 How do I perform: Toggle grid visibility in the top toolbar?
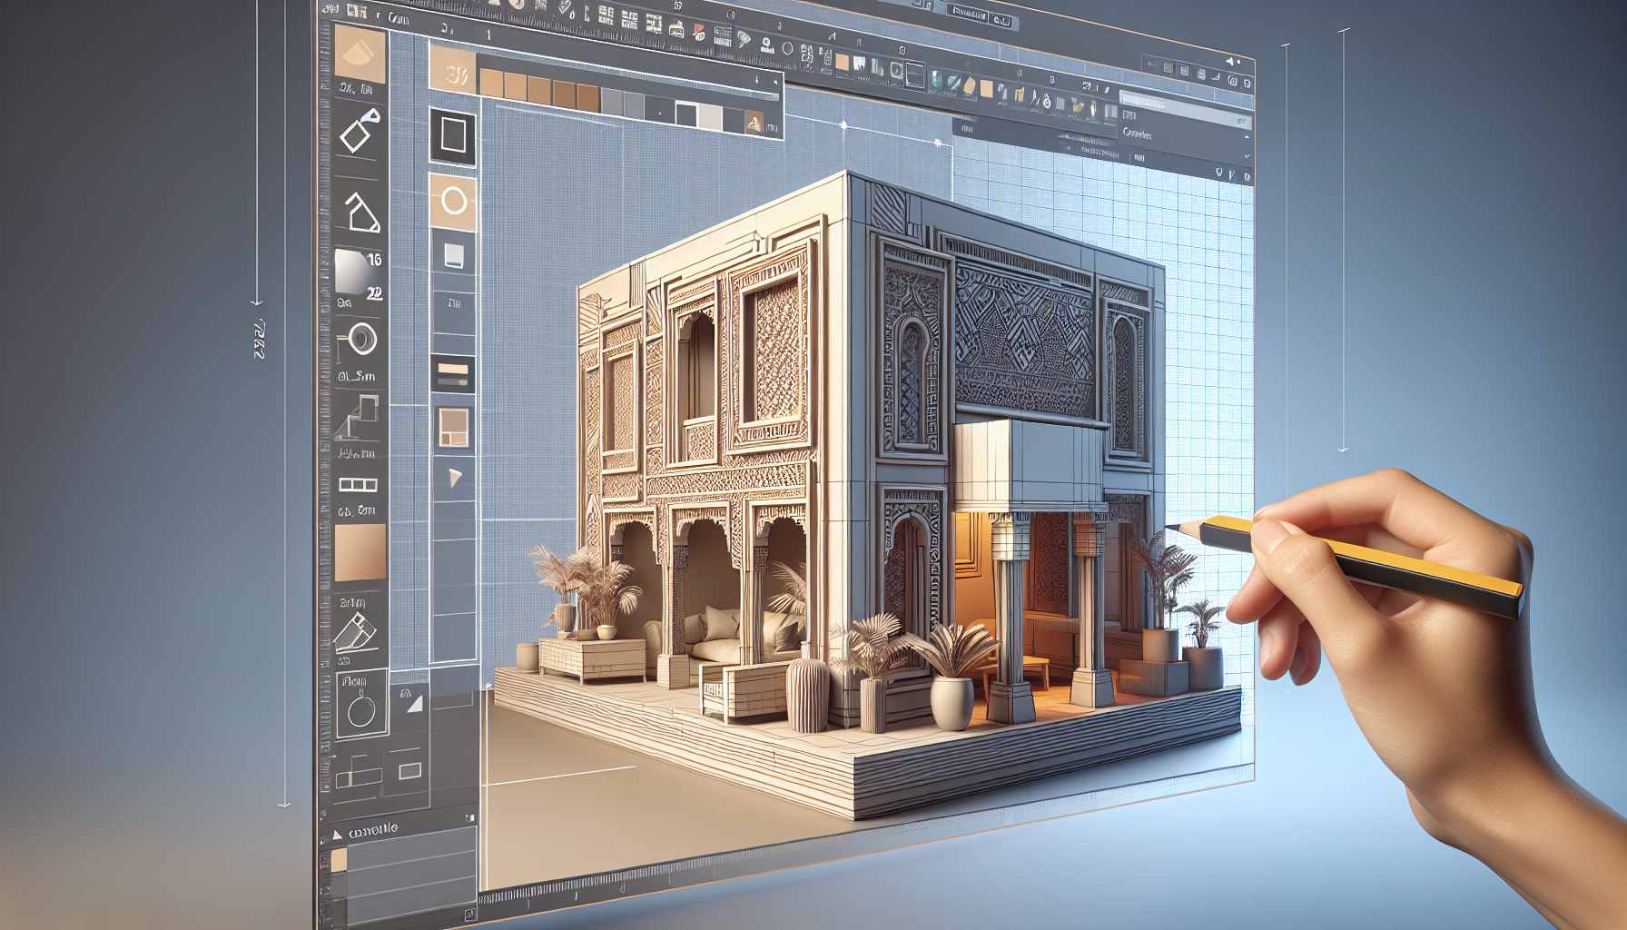805,52
